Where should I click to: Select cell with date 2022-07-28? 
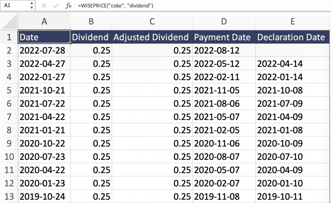pos(42,50)
